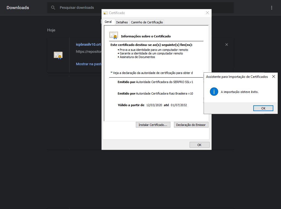The height and width of the screenshot is (209, 281).
Task: Click the Declaração do Emissor button
Action: tap(191, 125)
